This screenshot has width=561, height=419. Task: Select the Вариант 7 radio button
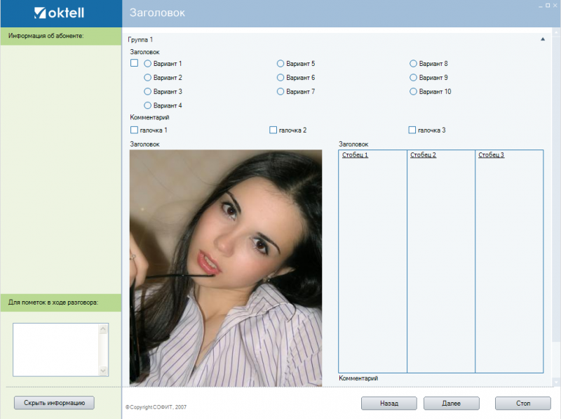(280, 91)
